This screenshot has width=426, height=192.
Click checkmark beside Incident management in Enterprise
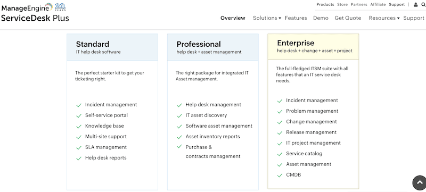[x=280, y=101]
